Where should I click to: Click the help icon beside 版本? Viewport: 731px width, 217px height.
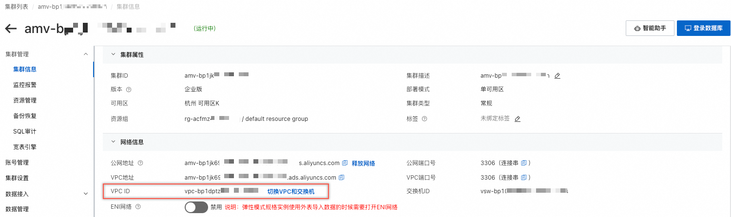[x=129, y=90]
